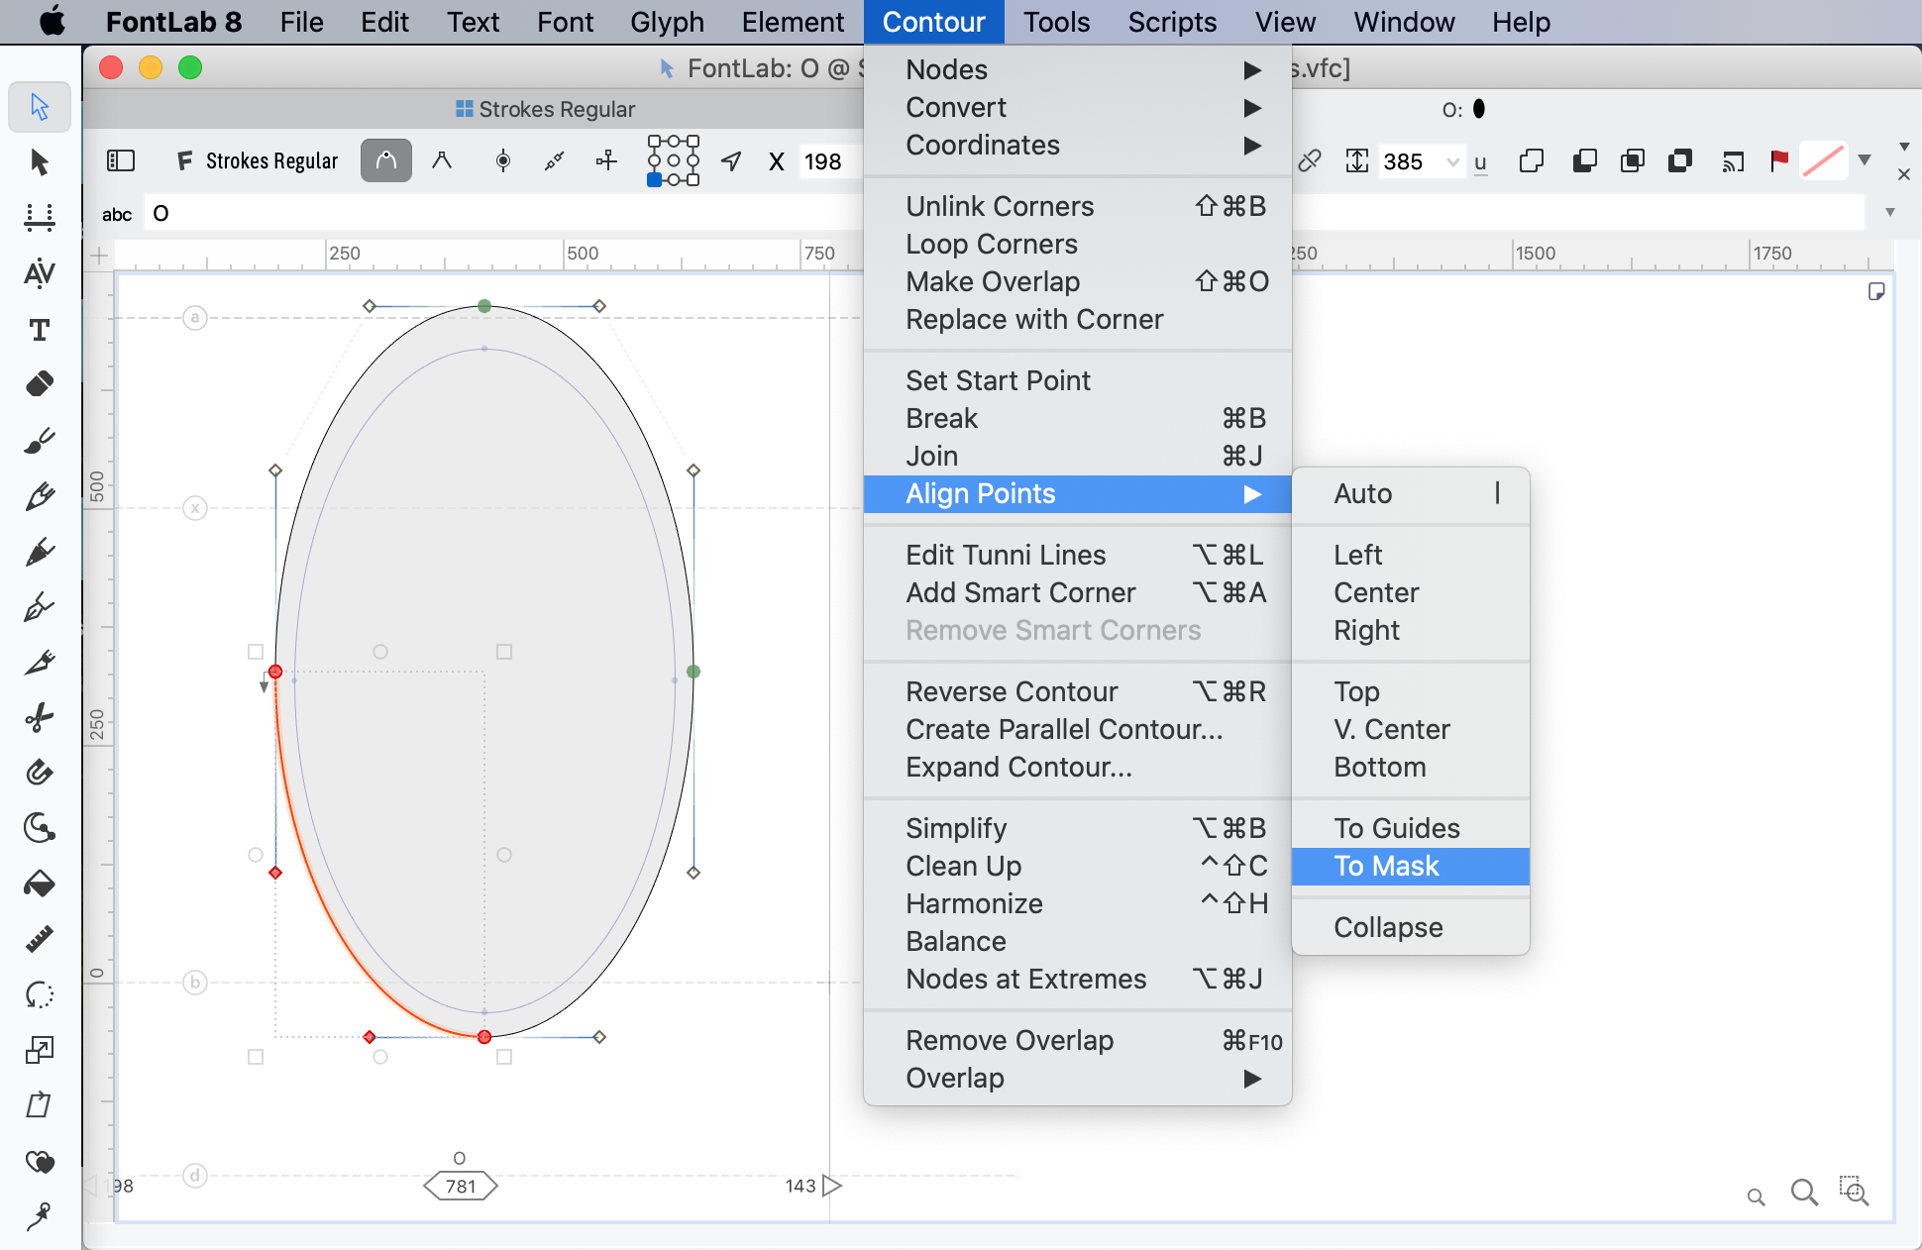Image resolution: width=1922 pixels, height=1250 pixels.
Task: Expand the Nodes submenu
Action: 1078,69
